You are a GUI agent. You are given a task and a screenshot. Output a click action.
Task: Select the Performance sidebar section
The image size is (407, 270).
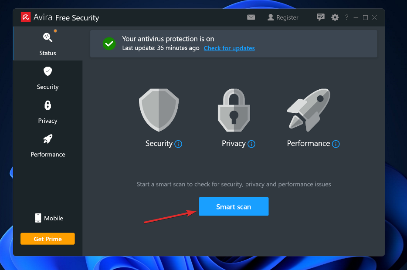pos(47,145)
